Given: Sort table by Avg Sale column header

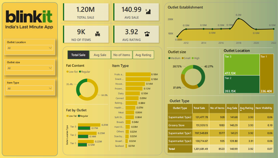Looking at the screenshot, I should [x=232, y=108].
